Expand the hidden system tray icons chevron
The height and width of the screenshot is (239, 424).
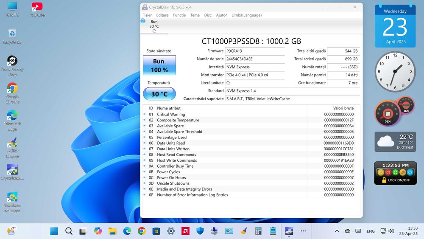tap(337, 231)
